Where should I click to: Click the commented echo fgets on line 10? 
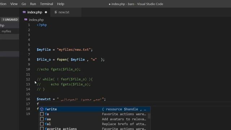pos(58,69)
